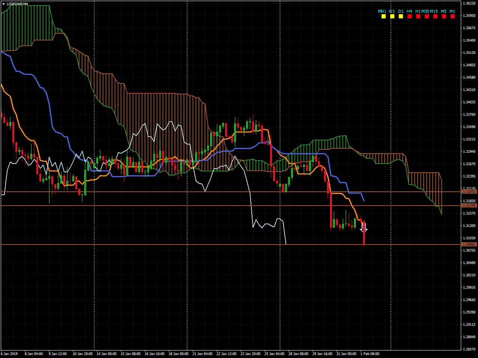The width and height of the screenshot is (478, 358).
Task: Click the 1.31740 horizontal line price tag
Action: (469, 206)
